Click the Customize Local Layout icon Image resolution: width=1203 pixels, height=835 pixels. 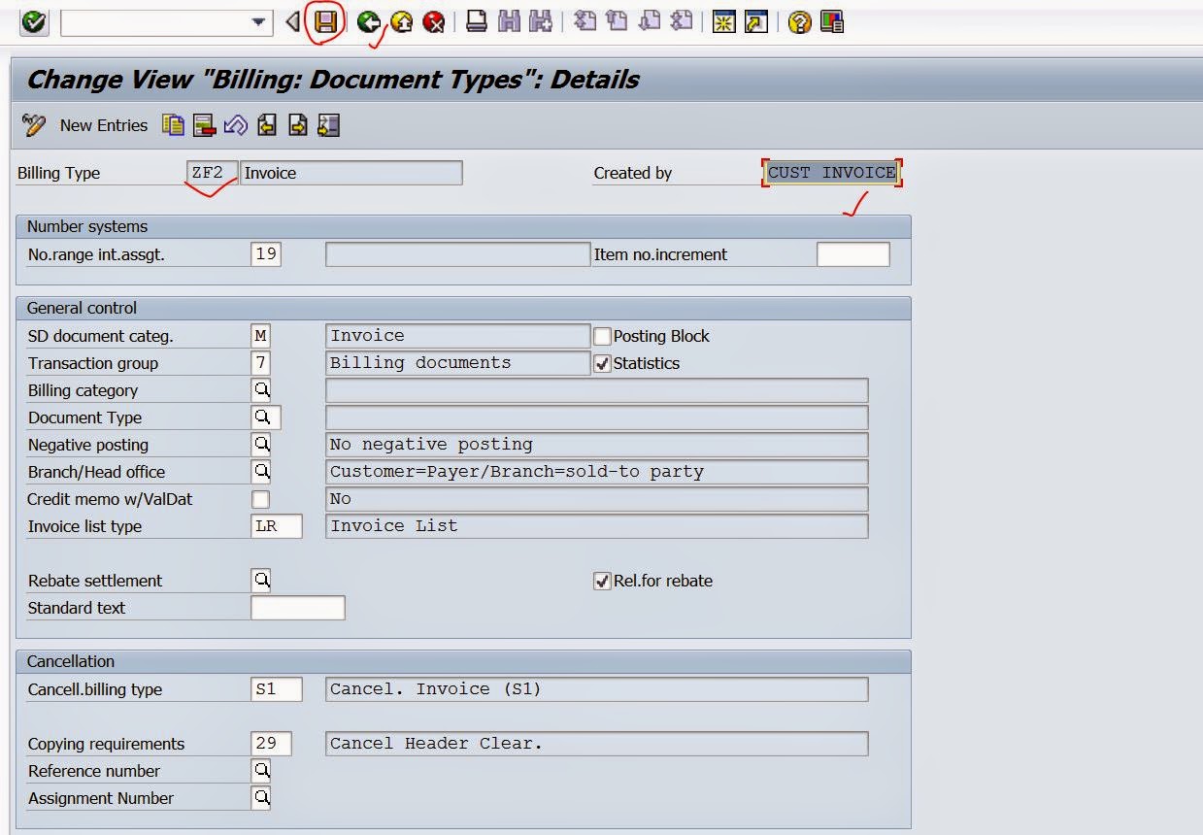(x=831, y=21)
